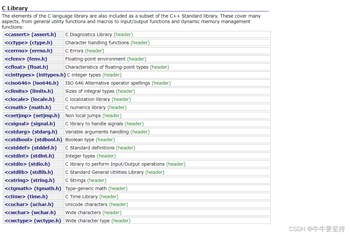
Task: Click the 'Variable arguments handling' description
Action: (97, 132)
